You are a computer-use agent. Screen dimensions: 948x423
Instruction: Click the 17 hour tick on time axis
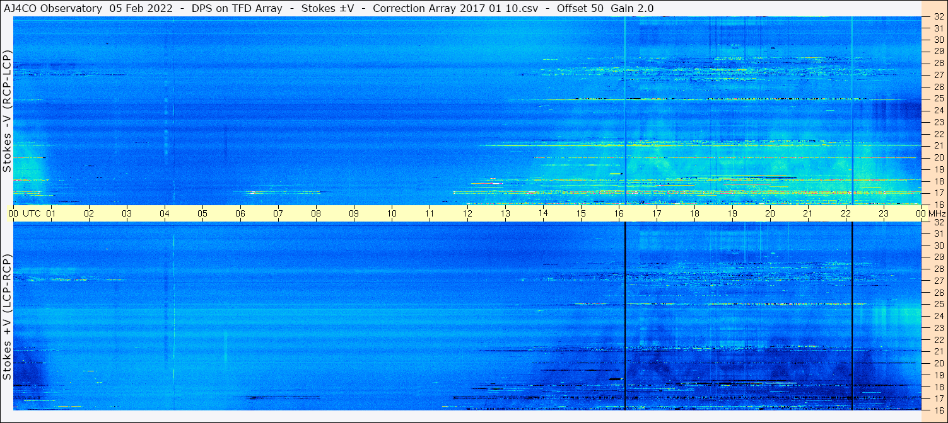click(657, 213)
